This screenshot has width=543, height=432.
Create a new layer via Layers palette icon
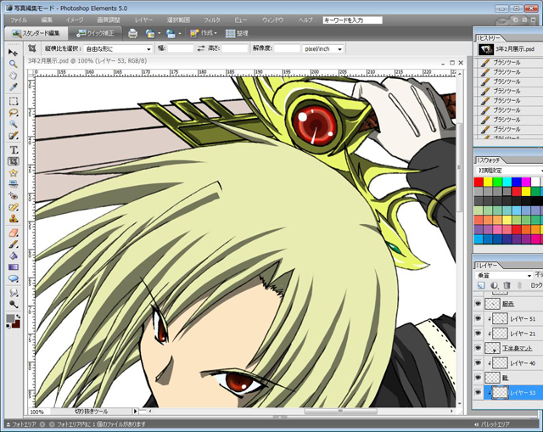481,285
